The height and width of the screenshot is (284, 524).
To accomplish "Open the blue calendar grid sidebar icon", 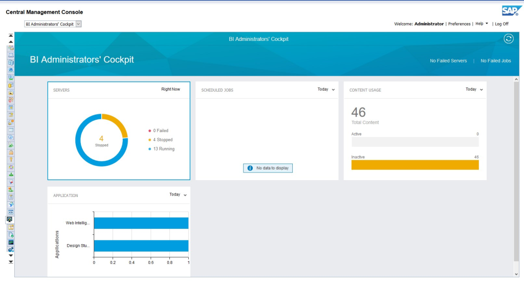I will 11,107.
